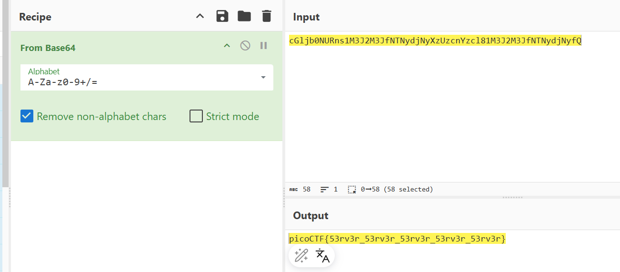
Task: Open the Load recipe folder icon
Action: (x=244, y=16)
